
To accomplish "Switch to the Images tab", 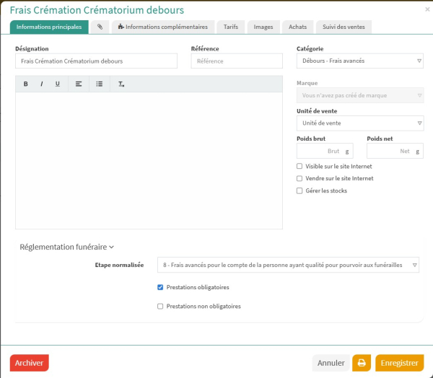I will [263, 27].
